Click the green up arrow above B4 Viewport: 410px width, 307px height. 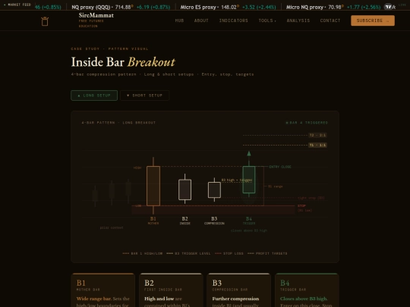(x=249, y=153)
